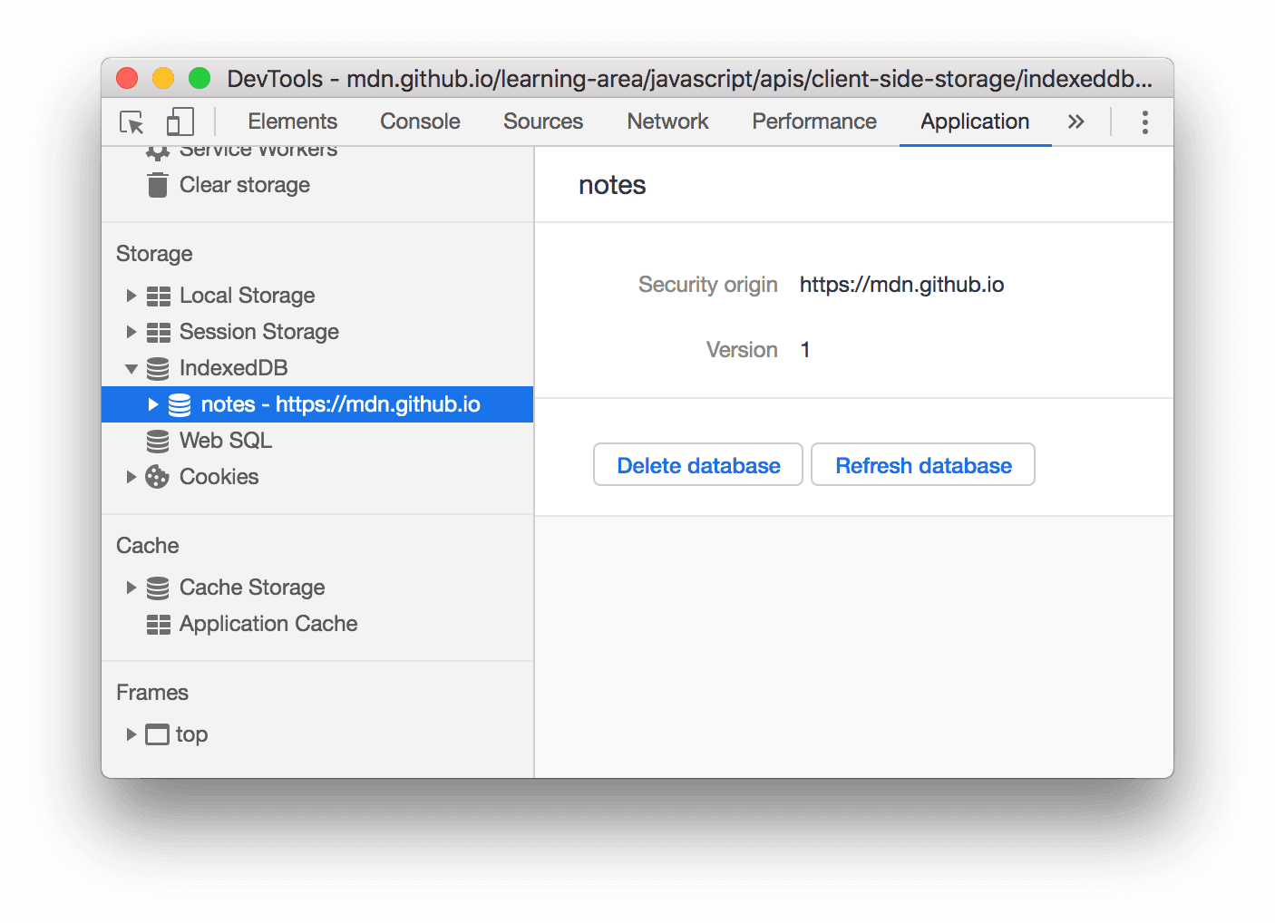Click the Delete database button
1275x923 pixels.
(697, 464)
